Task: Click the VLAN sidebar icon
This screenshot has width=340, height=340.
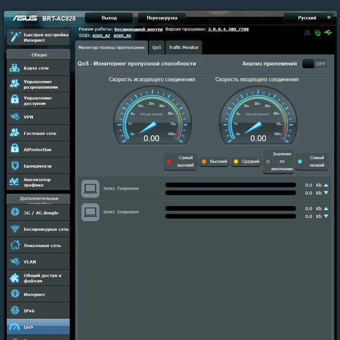Action: click(x=15, y=261)
